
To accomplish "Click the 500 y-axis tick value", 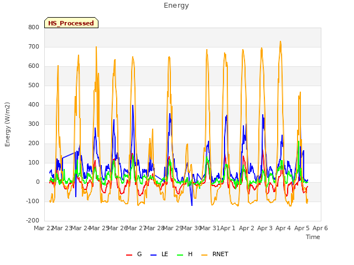I will (34, 86).
